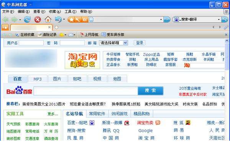Select the MP3 search tab

(x=38, y=79)
